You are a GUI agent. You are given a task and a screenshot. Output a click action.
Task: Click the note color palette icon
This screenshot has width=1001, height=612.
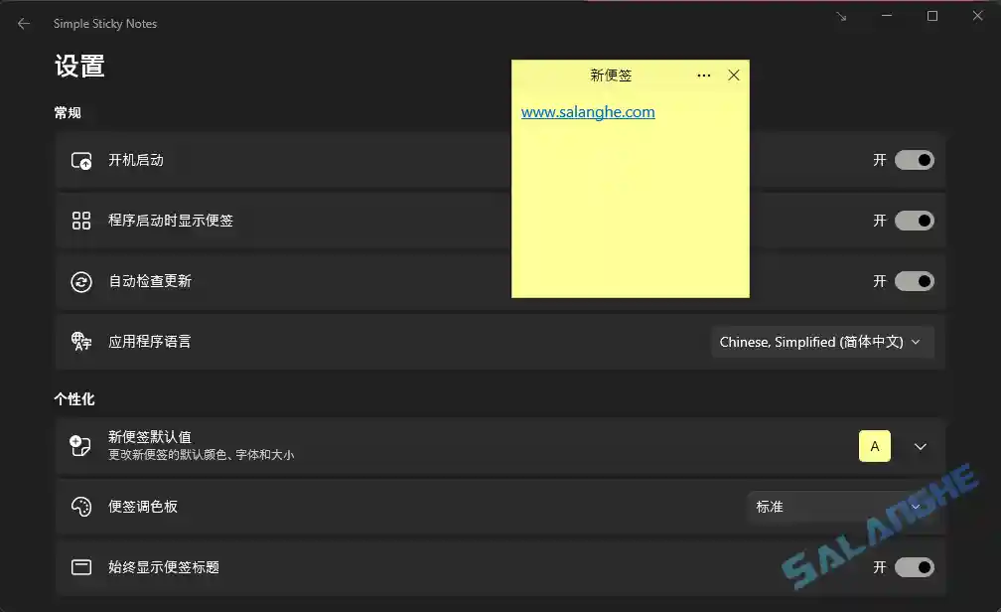[80, 507]
